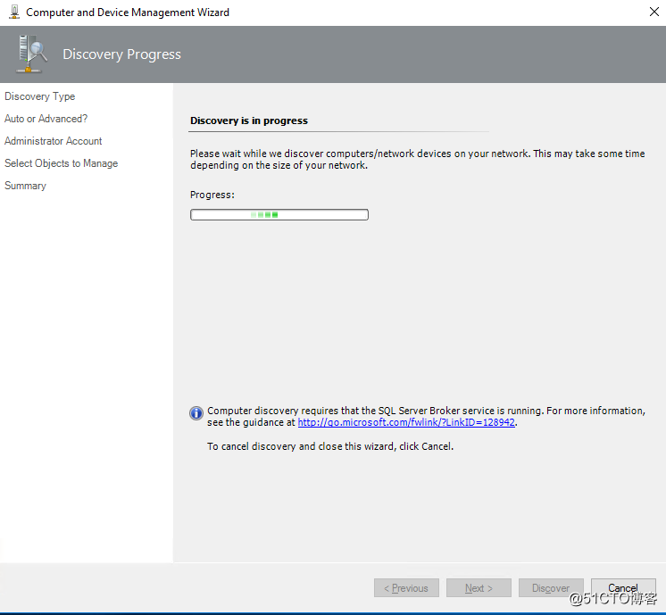The image size is (666, 615).
Task: Open the Summary step
Action: coord(25,186)
